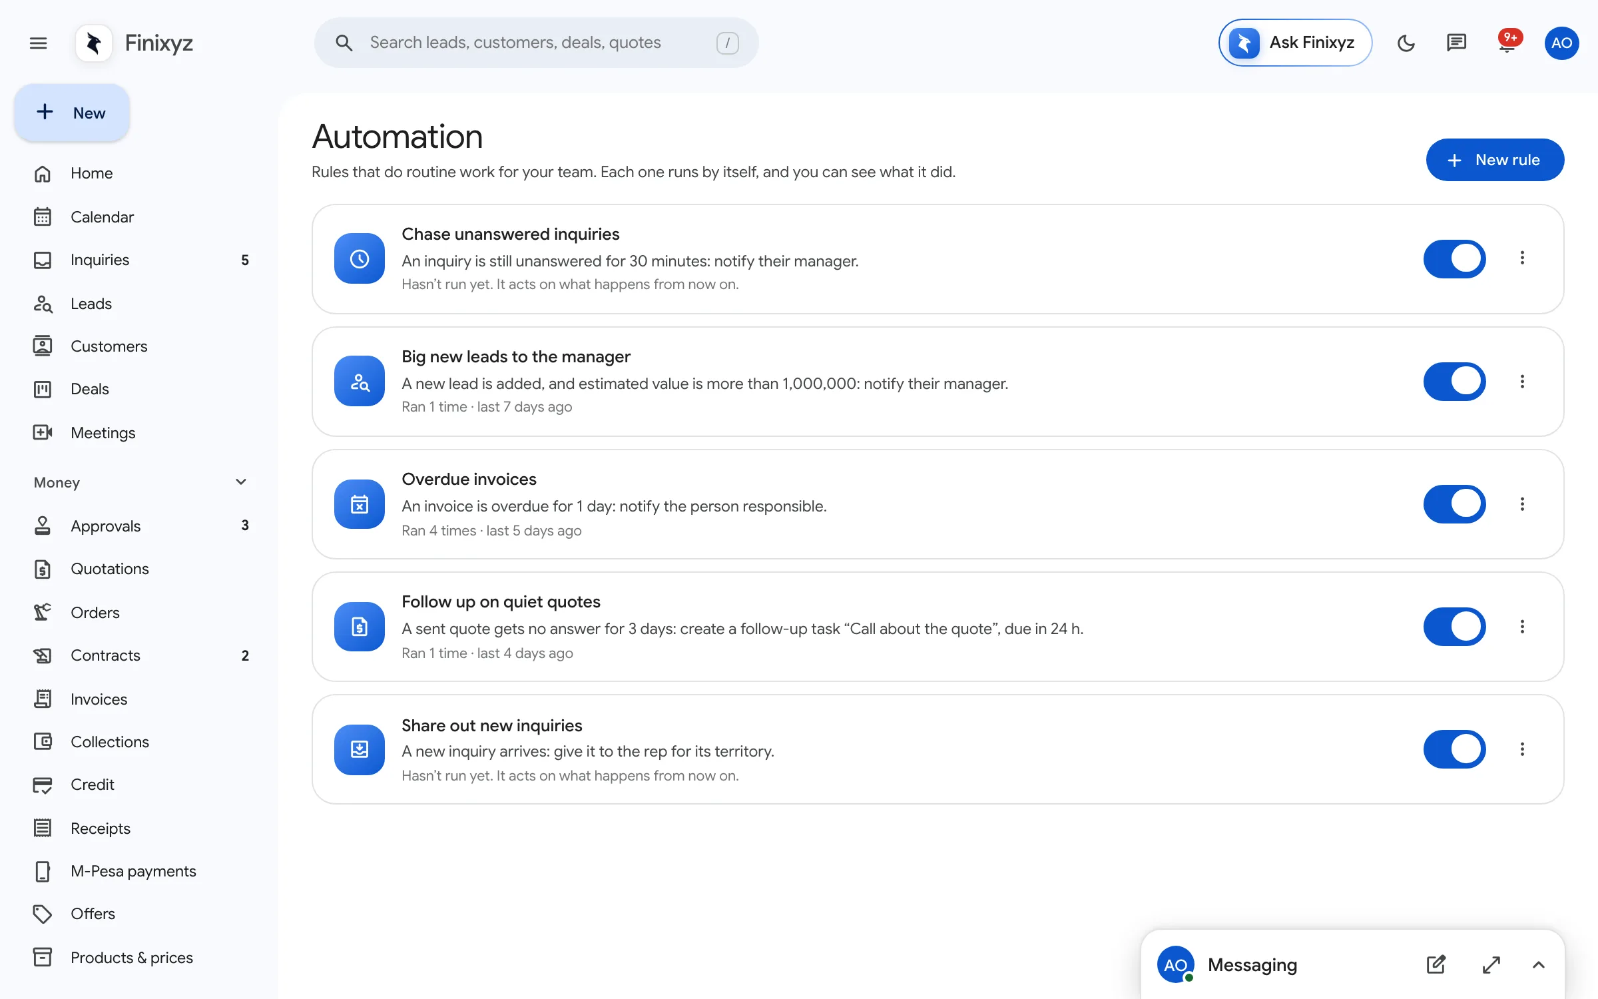1598x999 pixels.
Task: Open Quotations in the sidebar
Action: pyautogui.click(x=140, y=569)
